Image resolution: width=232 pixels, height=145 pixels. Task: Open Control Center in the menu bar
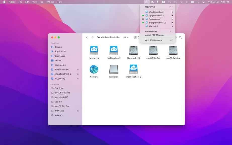point(204,2)
